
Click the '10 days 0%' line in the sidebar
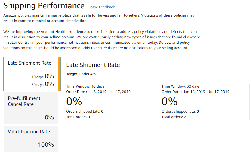[43, 76]
